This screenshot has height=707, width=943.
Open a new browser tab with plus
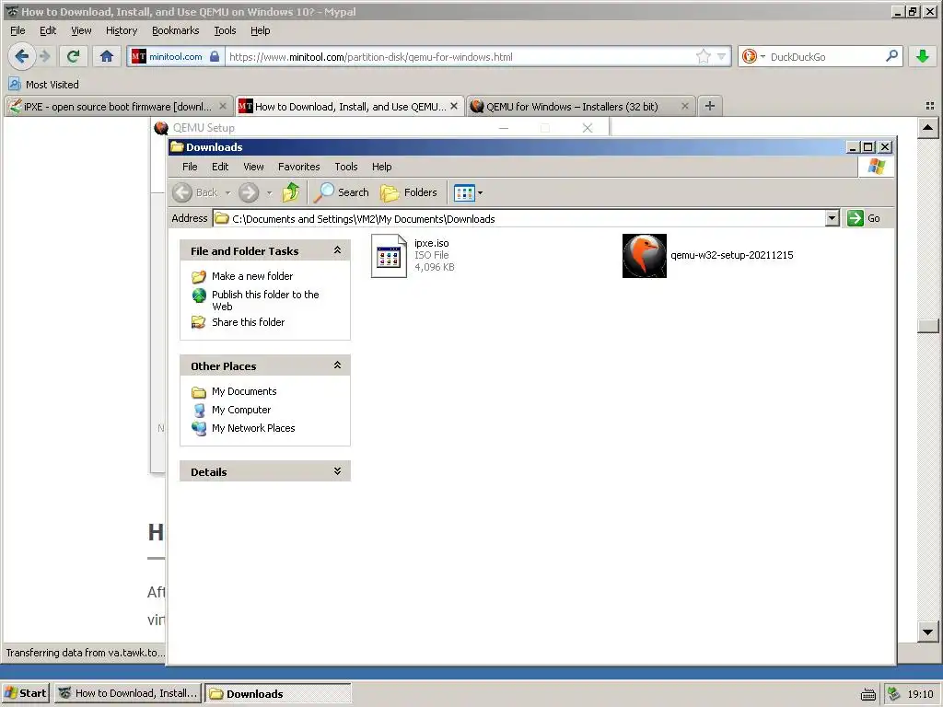click(710, 106)
